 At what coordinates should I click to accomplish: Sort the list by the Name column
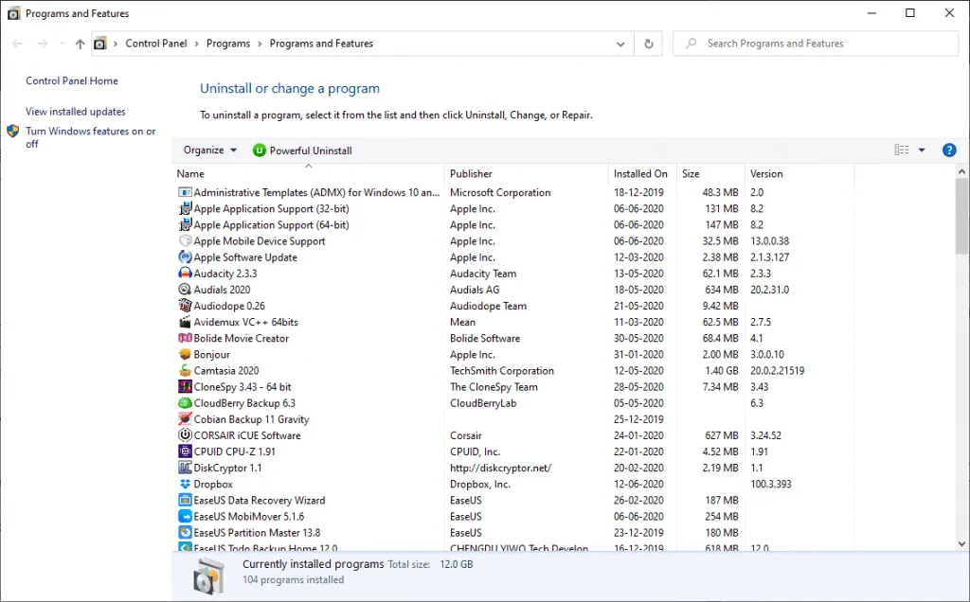308,173
